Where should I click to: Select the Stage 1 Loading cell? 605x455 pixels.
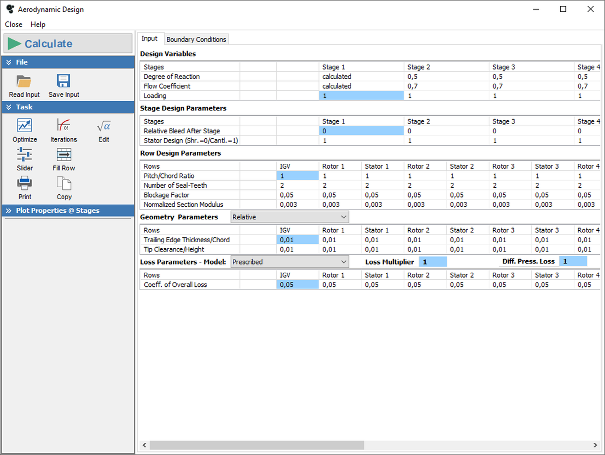[x=361, y=96]
